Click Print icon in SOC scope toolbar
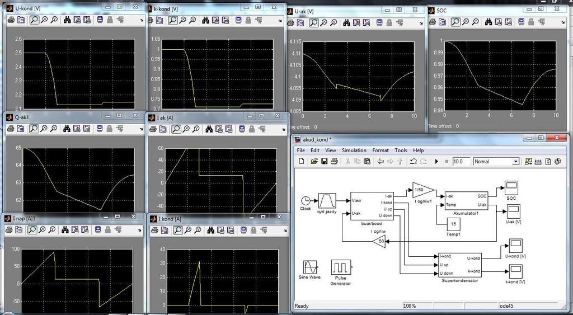 [x=432, y=22]
